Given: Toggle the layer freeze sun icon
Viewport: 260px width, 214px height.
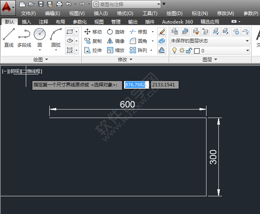Looking at the screenshot, I should (181, 51).
